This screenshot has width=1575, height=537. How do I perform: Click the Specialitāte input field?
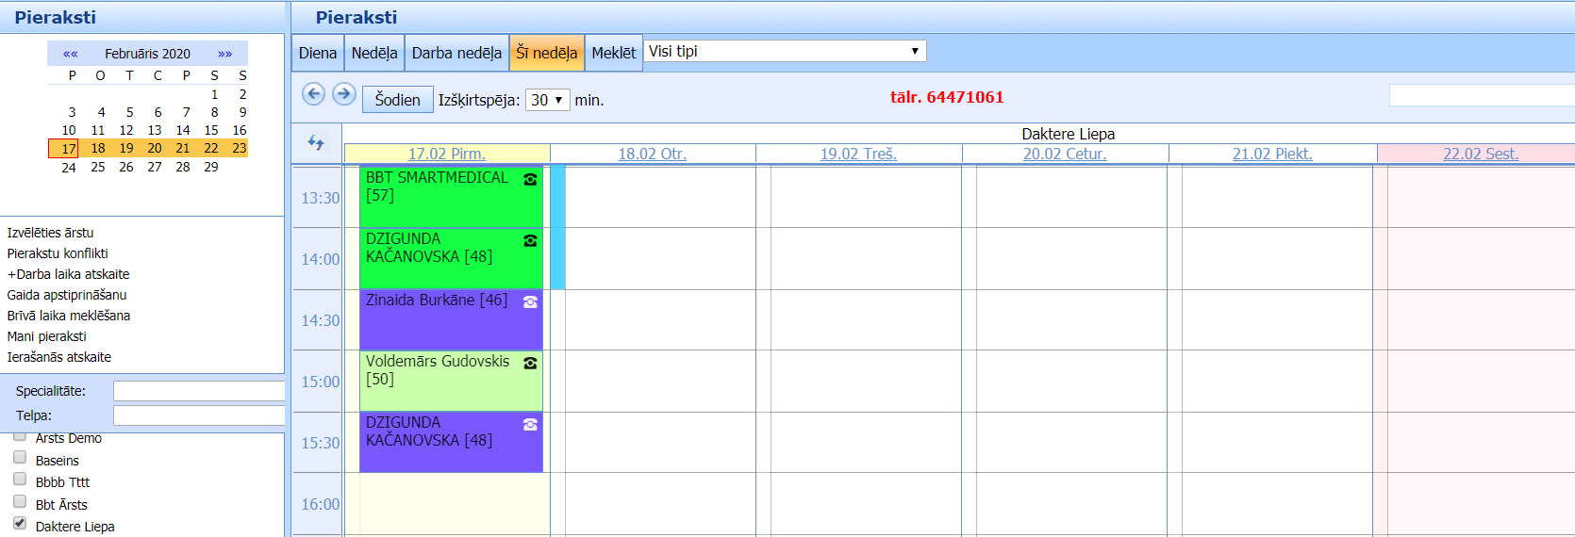coord(198,391)
